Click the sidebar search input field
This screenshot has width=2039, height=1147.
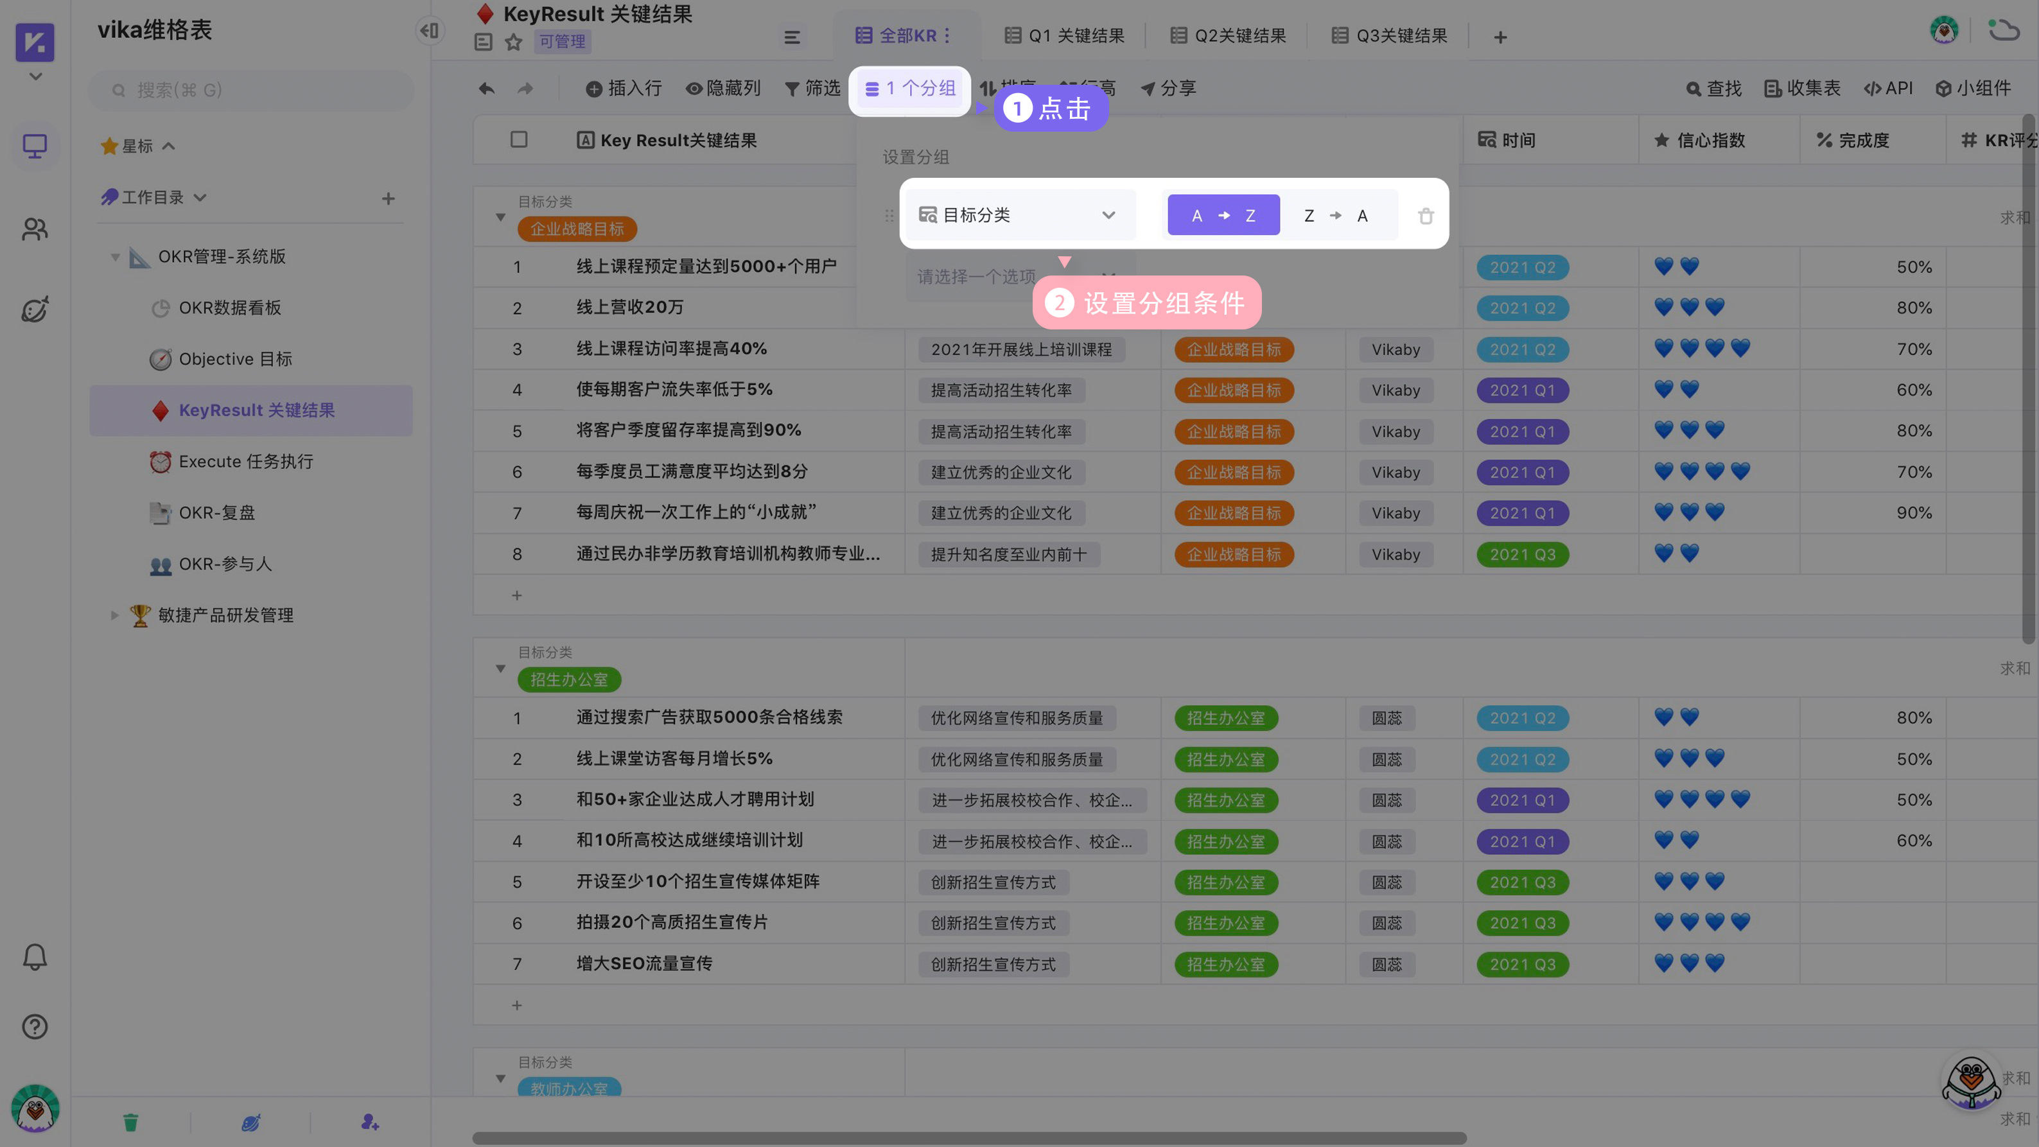pos(251,89)
